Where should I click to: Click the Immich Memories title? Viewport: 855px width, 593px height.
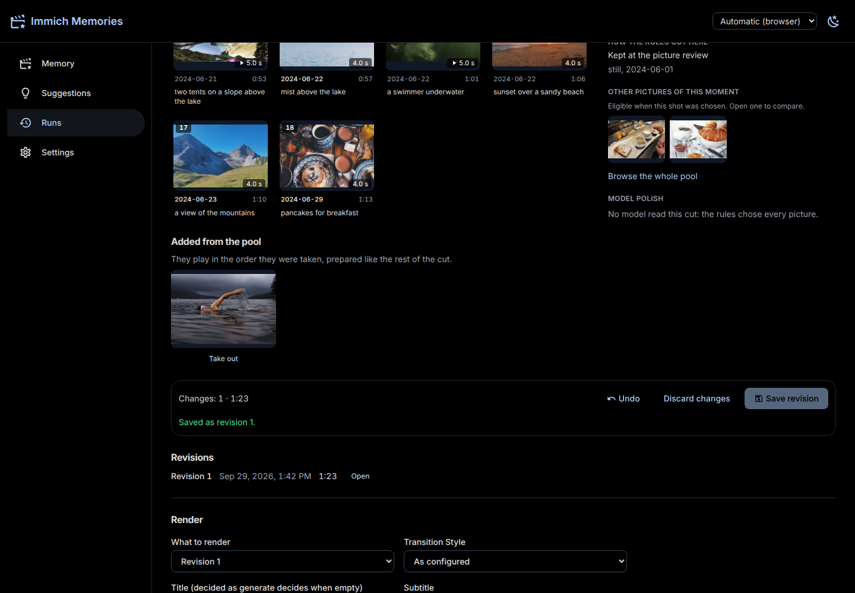tap(77, 21)
